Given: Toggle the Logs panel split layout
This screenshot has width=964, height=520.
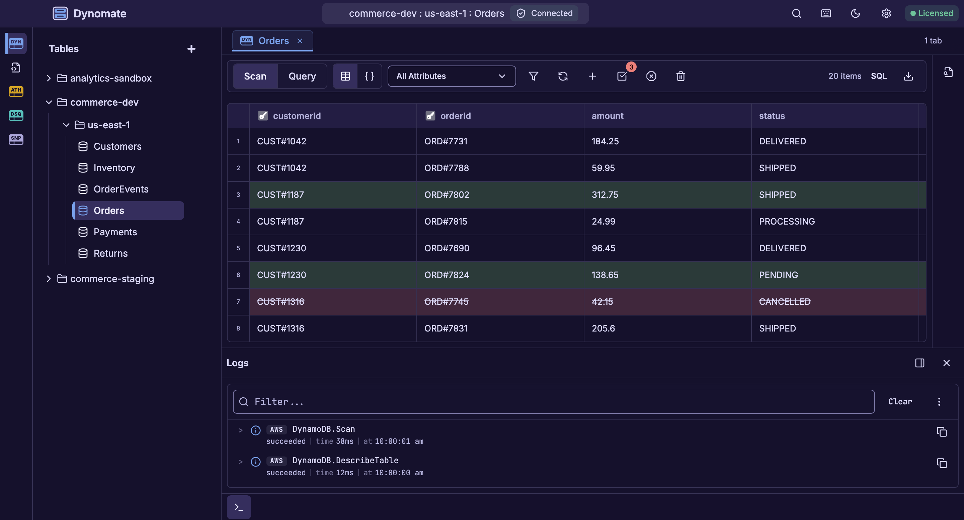Looking at the screenshot, I should pos(919,363).
